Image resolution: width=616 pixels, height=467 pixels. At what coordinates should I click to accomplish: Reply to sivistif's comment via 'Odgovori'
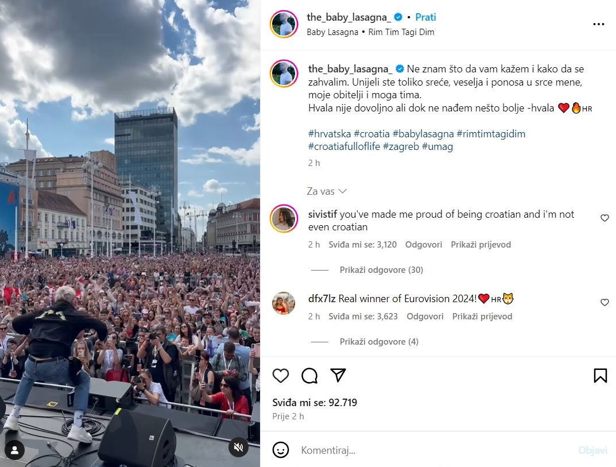424,245
